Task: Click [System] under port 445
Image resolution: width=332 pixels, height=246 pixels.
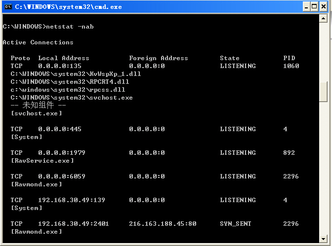Action: tap(27, 137)
